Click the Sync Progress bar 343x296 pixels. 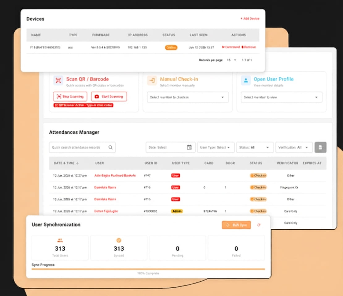(x=148, y=269)
